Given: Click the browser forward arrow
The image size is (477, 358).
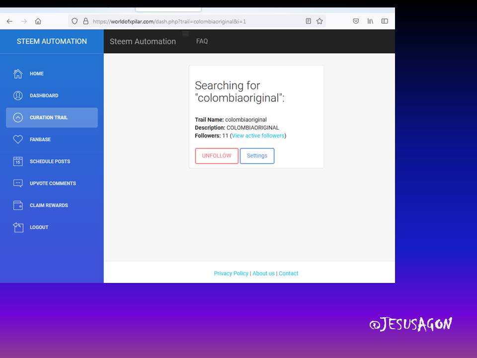Looking at the screenshot, I should coord(24,21).
